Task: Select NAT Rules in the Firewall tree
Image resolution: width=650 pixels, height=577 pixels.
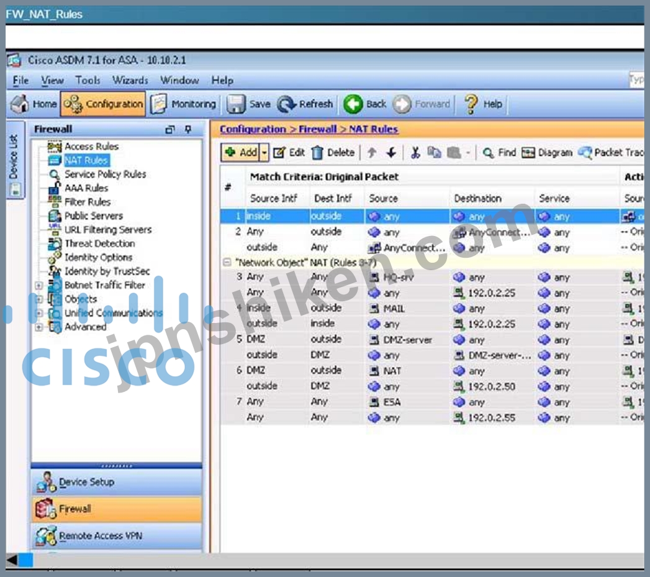Action: point(86,160)
